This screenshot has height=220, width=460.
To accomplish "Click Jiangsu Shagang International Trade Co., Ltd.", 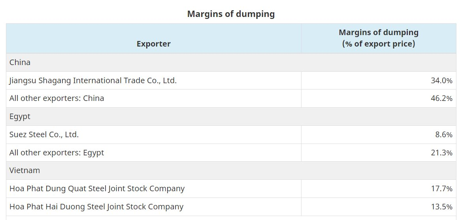I will pos(93,80).
